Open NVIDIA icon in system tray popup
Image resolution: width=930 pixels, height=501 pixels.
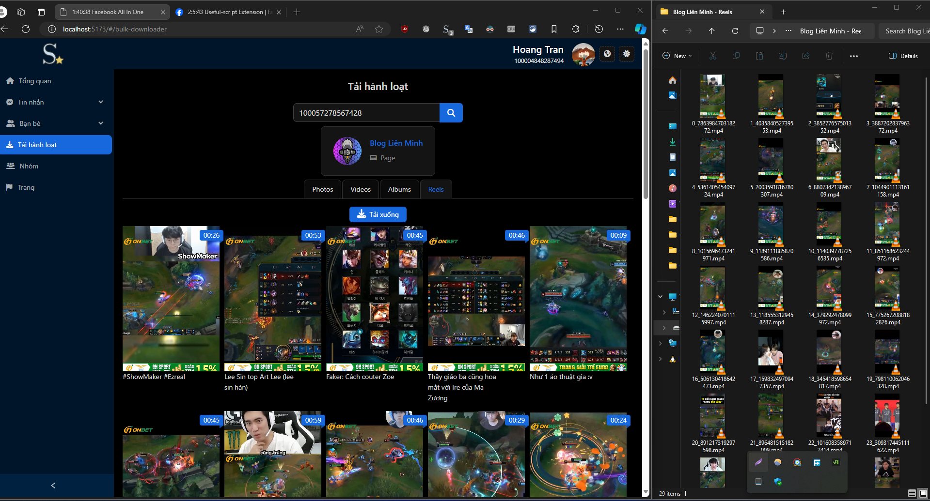(x=836, y=462)
